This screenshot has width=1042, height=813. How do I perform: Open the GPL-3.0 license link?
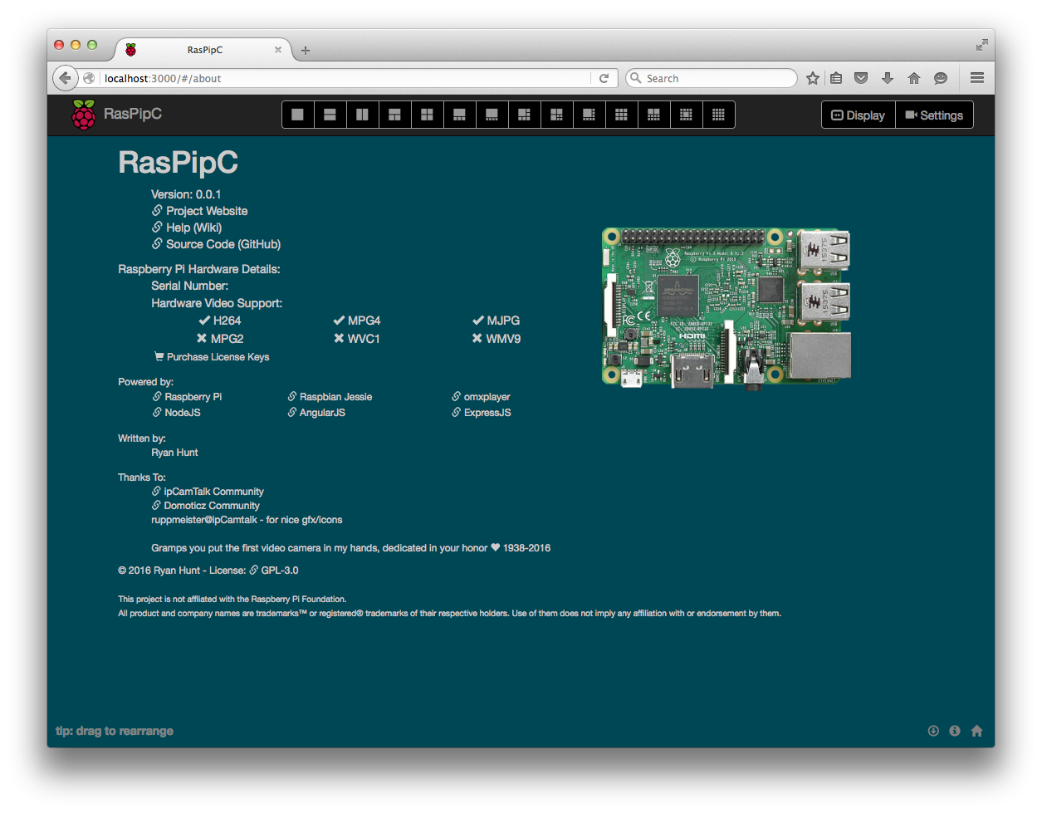(x=274, y=571)
